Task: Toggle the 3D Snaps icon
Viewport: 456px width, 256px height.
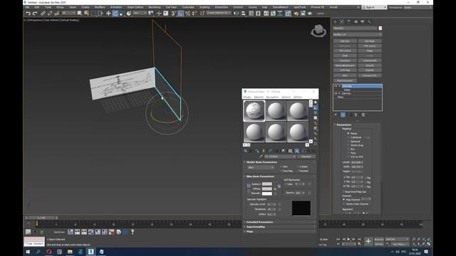Action: click(173, 14)
